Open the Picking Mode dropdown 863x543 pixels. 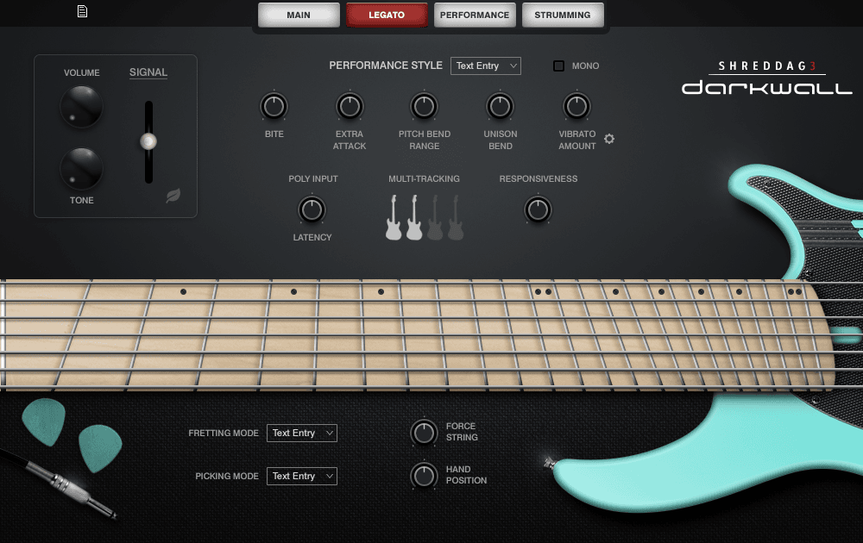(301, 476)
